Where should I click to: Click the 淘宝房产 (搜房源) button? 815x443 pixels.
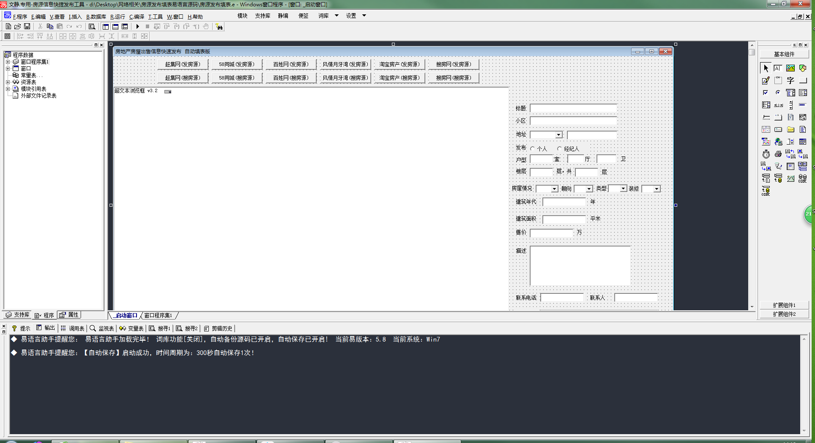[x=399, y=78]
